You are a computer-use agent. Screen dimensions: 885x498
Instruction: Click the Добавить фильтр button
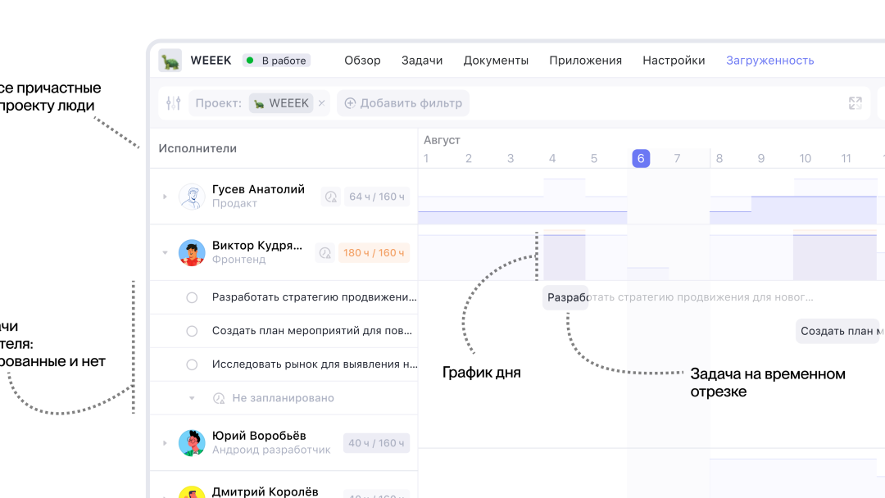(403, 103)
